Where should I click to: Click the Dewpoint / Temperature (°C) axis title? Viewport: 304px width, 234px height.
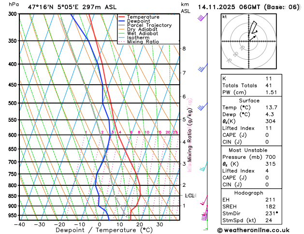[x=104, y=230]
